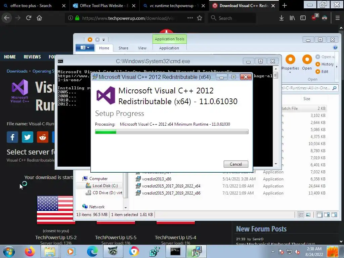Close the Download Visual C++ tab

coord(273,6)
